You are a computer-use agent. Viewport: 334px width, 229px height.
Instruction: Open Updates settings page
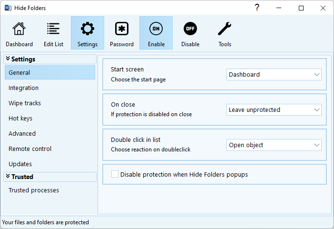point(50,164)
